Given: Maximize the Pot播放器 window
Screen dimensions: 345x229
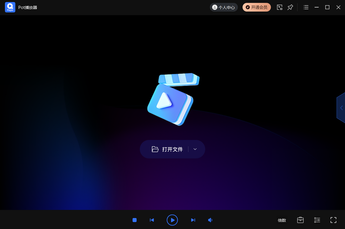Looking at the screenshot, I should point(327,7).
